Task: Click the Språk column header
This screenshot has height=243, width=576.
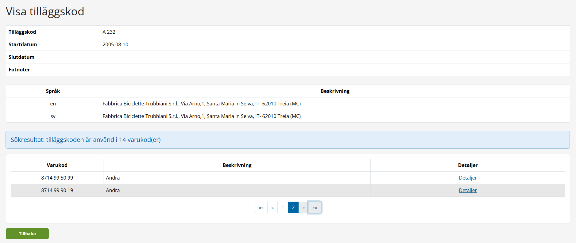Action: [53, 91]
